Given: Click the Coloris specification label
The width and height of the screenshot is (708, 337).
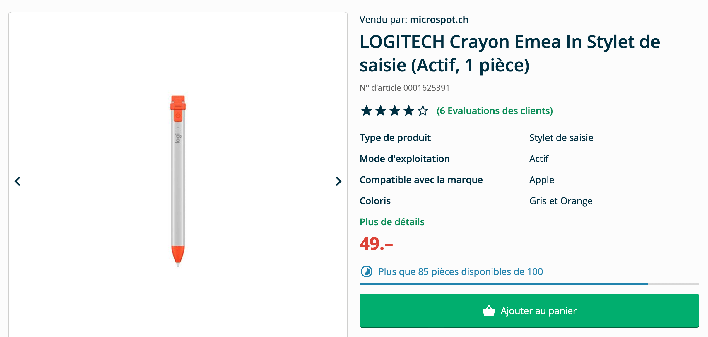Looking at the screenshot, I should coord(375,201).
